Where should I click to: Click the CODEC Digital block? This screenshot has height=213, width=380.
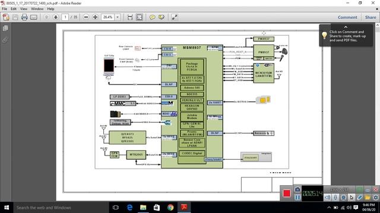tap(192, 153)
